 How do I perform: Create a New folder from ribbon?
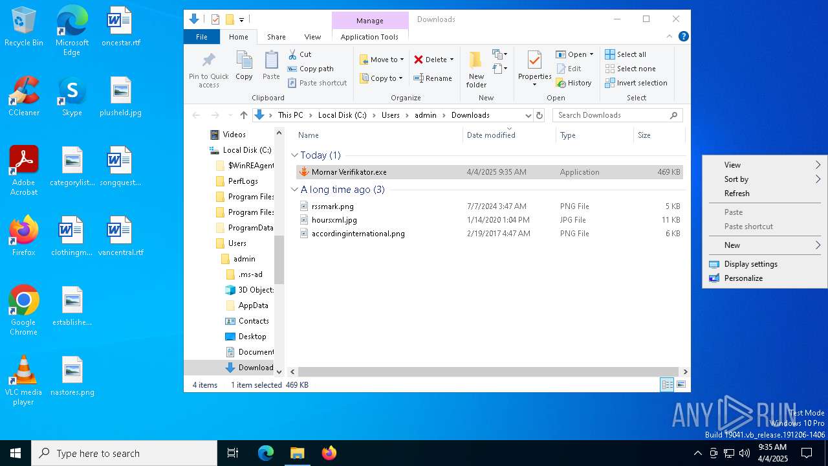[x=476, y=69]
